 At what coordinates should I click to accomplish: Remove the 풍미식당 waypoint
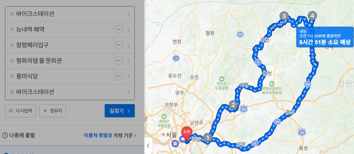[x=119, y=77]
